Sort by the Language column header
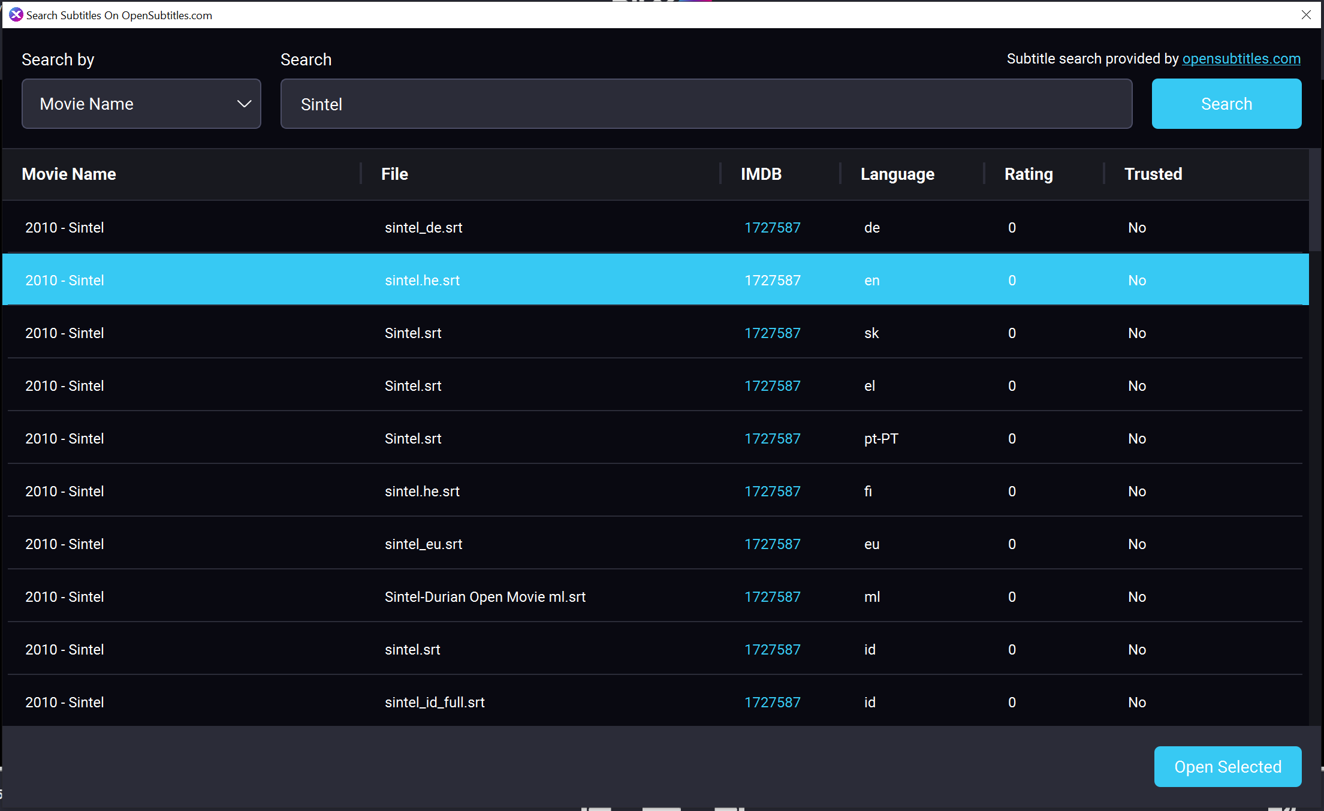Viewport: 1324px width, 811px height. click(x=897, y=174)
